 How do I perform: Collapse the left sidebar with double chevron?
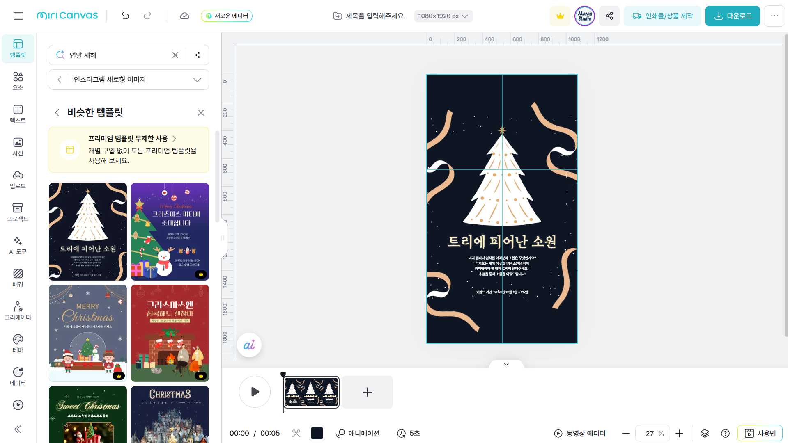click(x=18, y=429)
